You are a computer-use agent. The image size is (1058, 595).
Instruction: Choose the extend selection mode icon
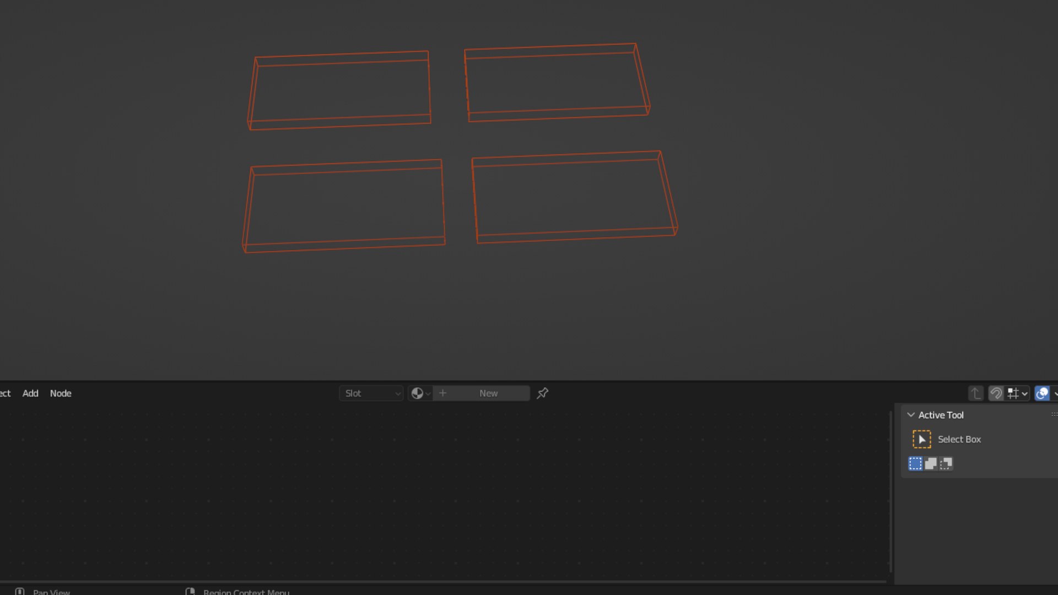931,463
